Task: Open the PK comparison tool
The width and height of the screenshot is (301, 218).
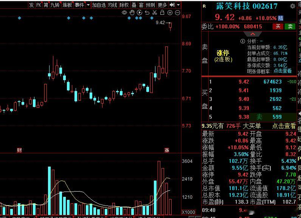Action: click(x=39, y=5)
